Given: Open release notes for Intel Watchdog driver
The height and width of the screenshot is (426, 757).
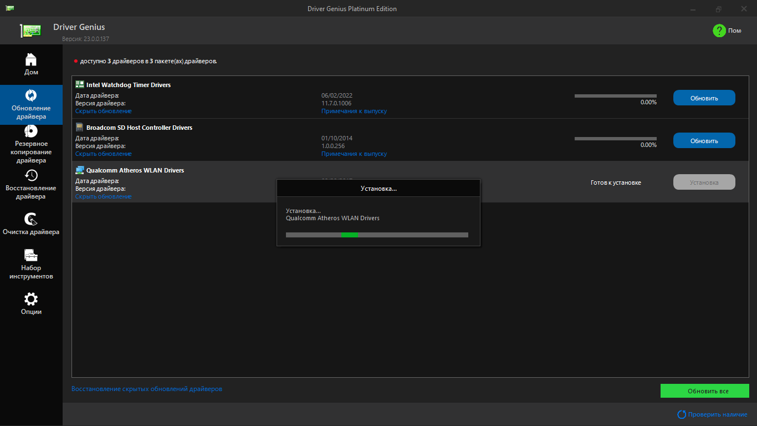Looking at the screenshot, I should click(354, 111).
